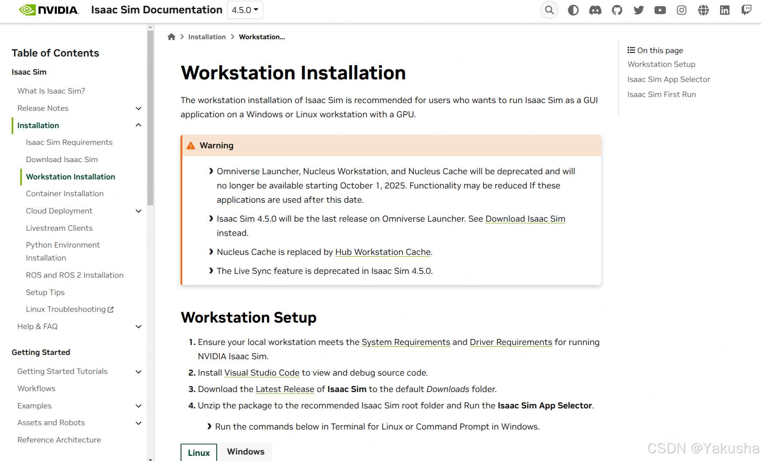
Task: Open the YouTube icon link
Action: tap(660, 10)
